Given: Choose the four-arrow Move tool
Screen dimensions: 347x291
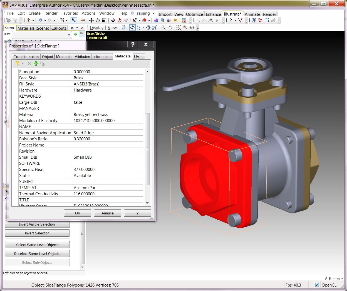Looking at the screenshot, I should tap(91, 20).
